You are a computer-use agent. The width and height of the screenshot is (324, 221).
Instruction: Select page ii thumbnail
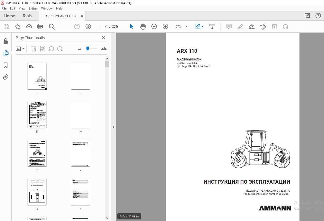(81, 76)
